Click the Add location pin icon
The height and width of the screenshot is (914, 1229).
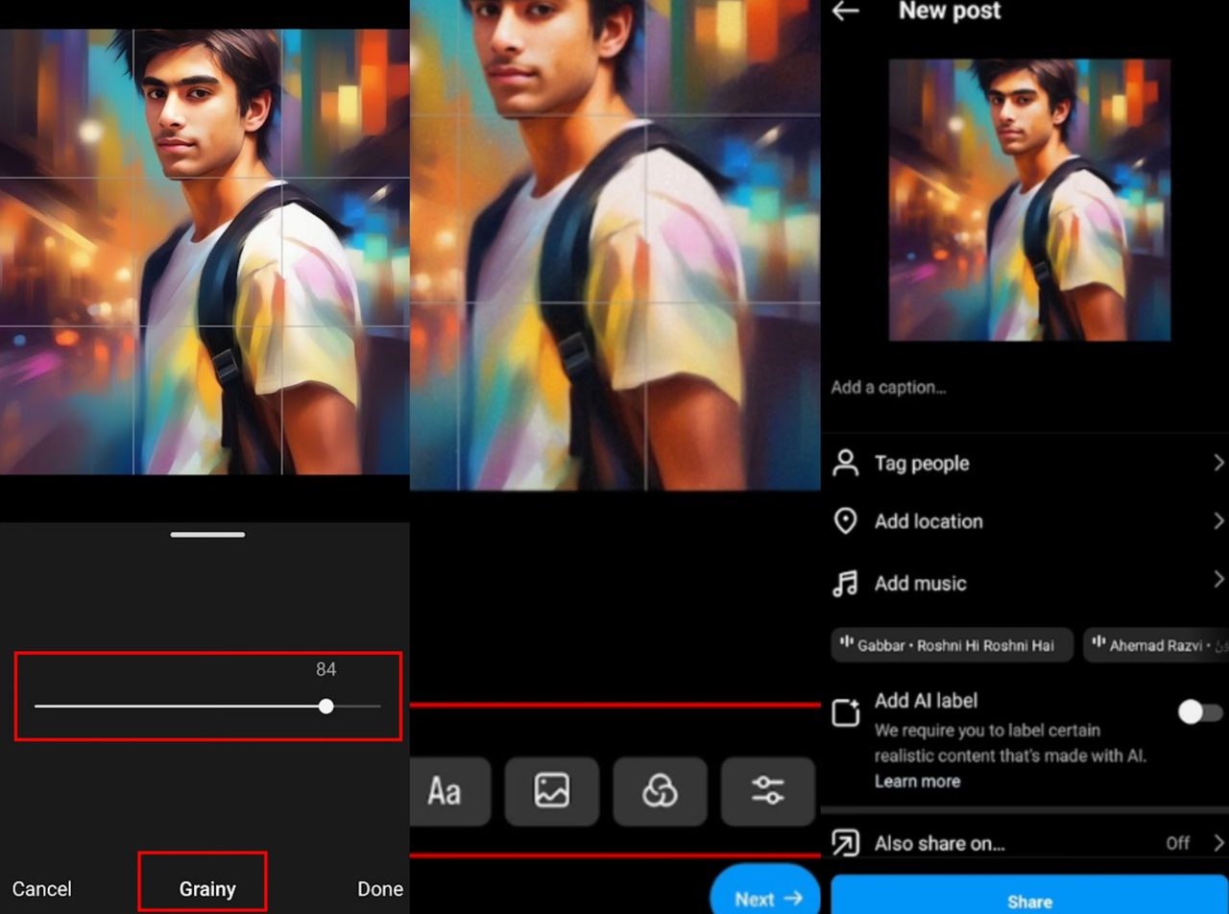[x=845, y=521]
